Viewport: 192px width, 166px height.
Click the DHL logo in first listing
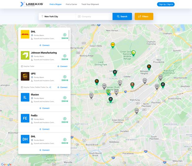[x=25, y=34]
